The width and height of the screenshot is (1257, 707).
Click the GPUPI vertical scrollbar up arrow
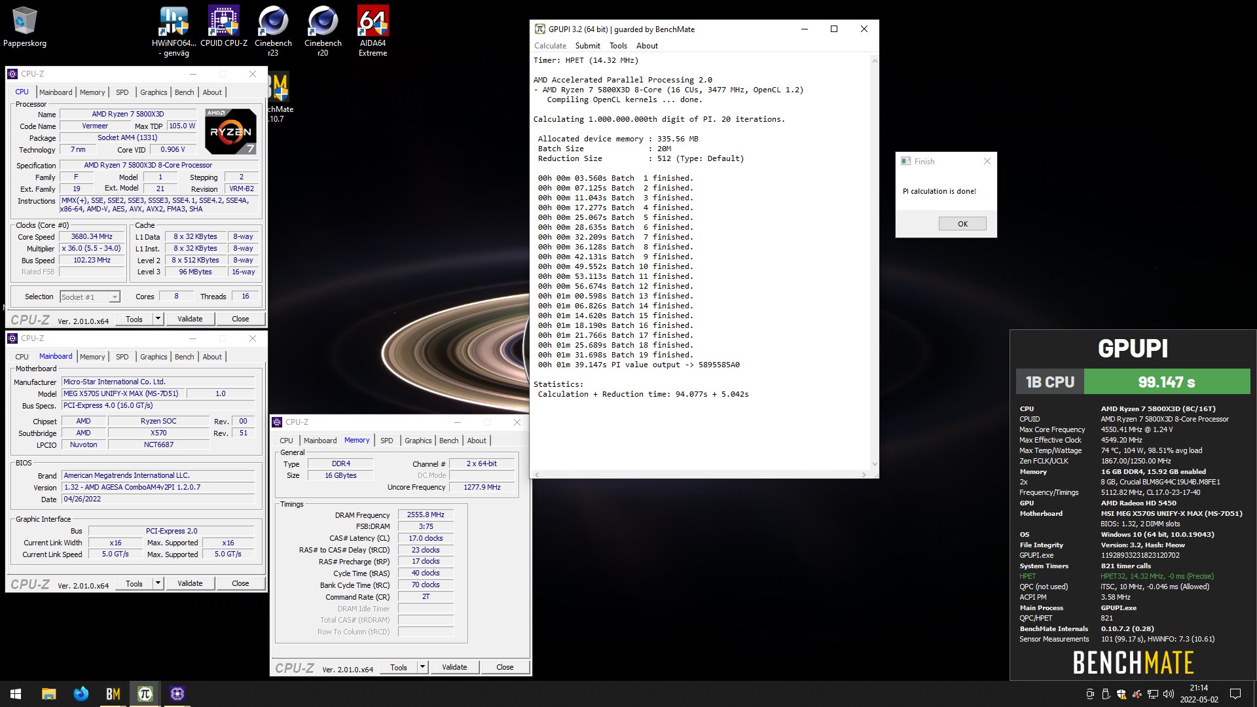click(874, 61)
